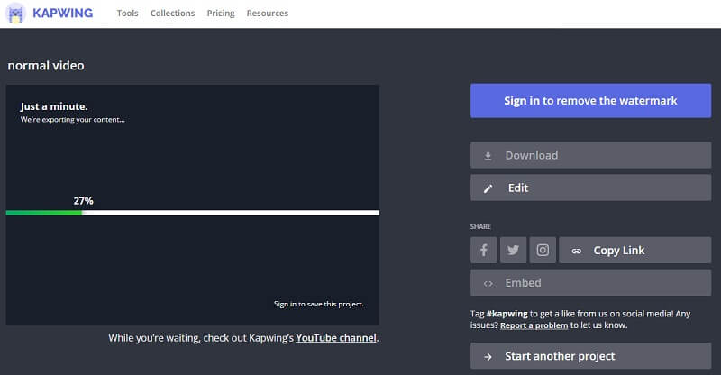Screen dimensions: 721x375
Task: Click Report a problem link
Action: (534, 325)
